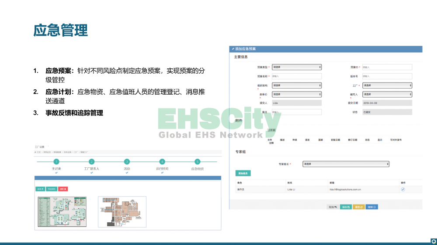Image resolution: width=437 pixels, height=245 pixels.
Task: Click step 2 circle for 工厂联系人
Action: coord(92,161)
